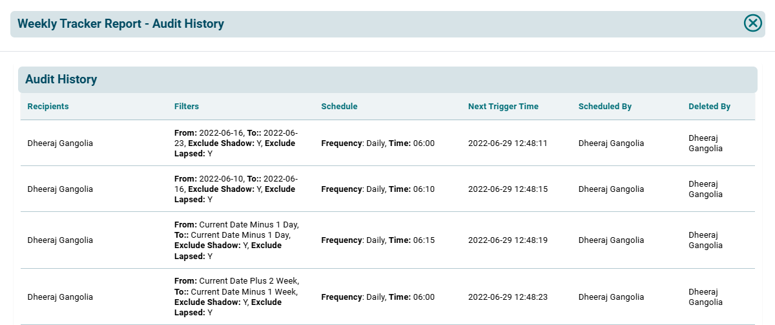The height and width of the screenshot is (325, 775).
Task: Click the Schedule column header
Action: point(339,107)
